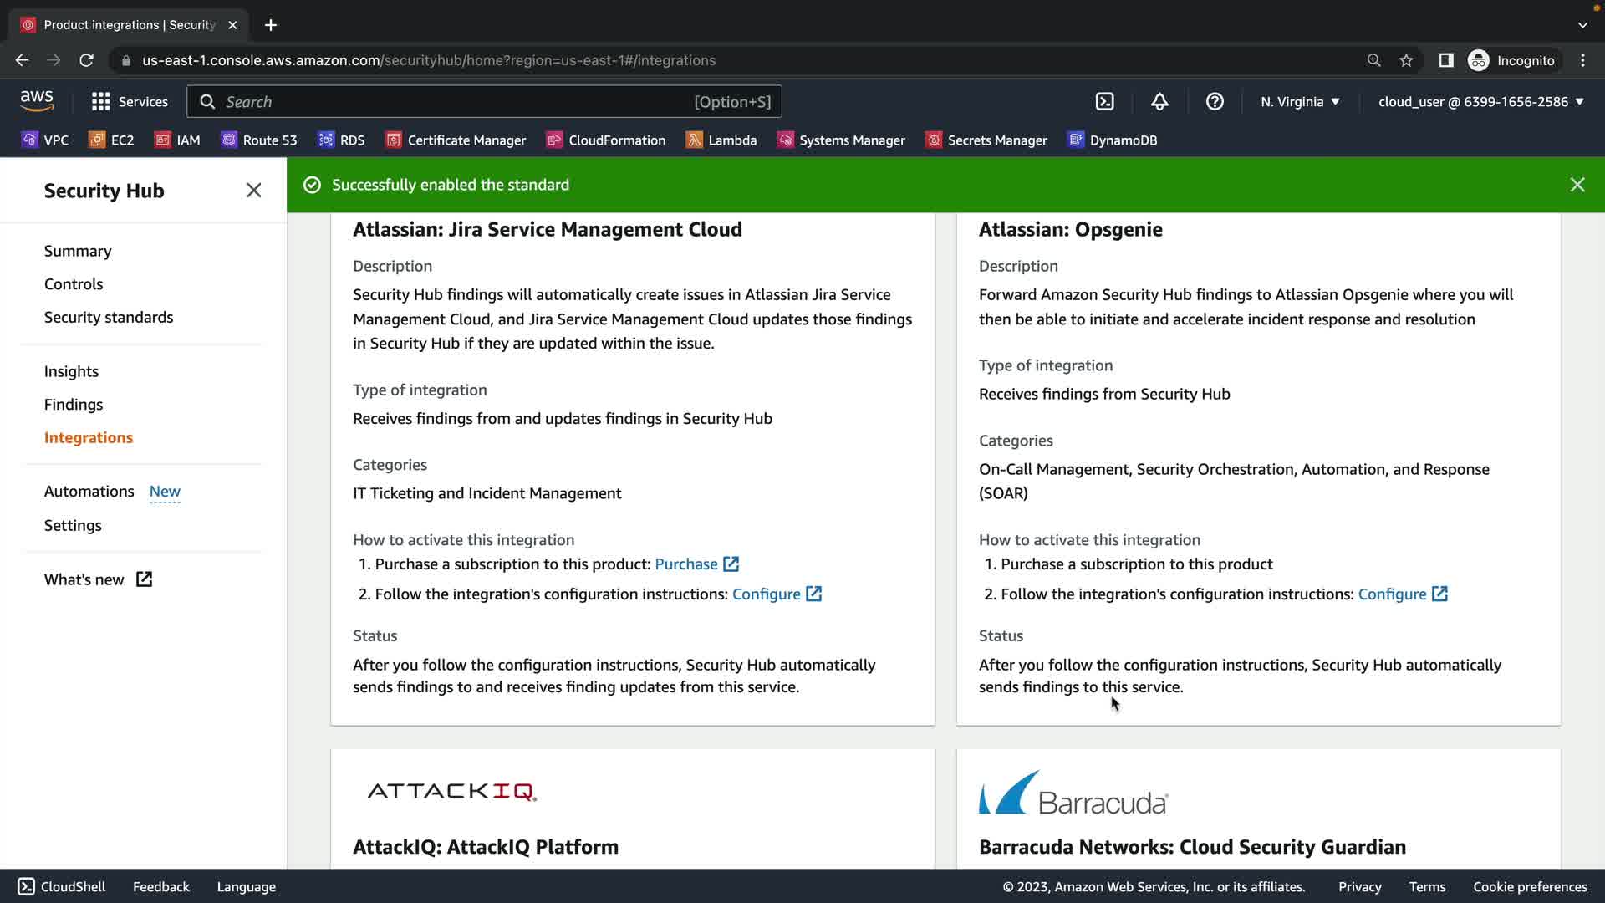This screenshot has width=1605, height=903.
Task: Bookmark this page with star icon
Action: point(1406,60)
